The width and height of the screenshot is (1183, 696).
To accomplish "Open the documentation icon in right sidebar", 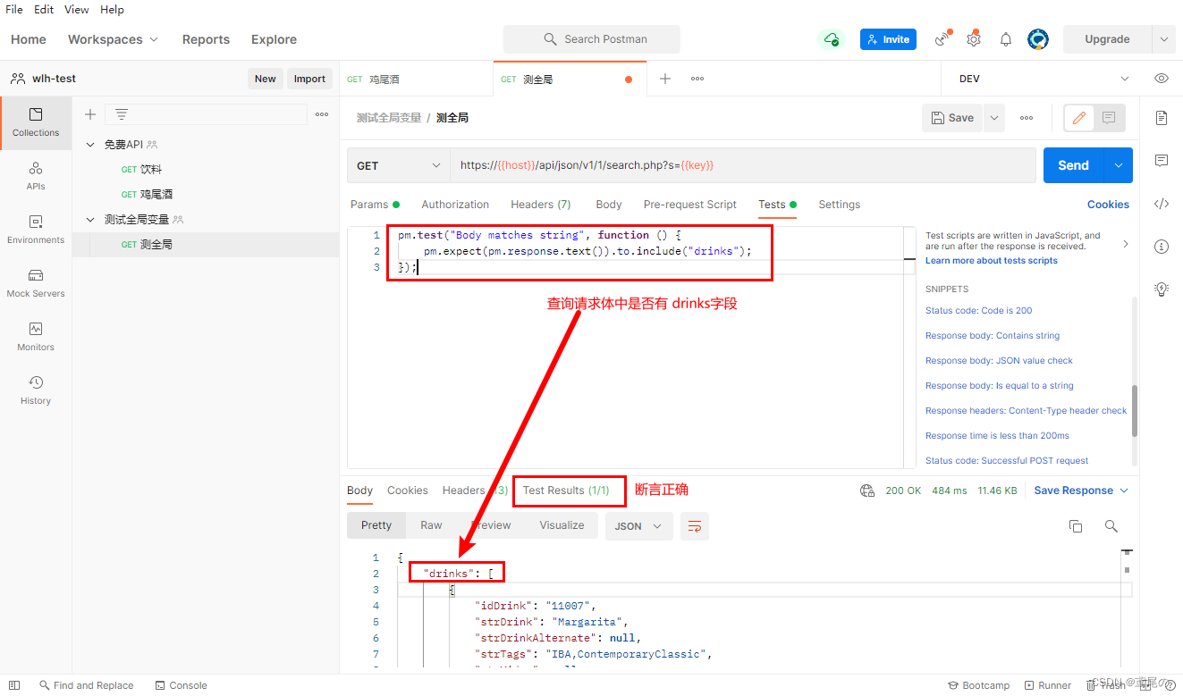I will [1162, 118].
